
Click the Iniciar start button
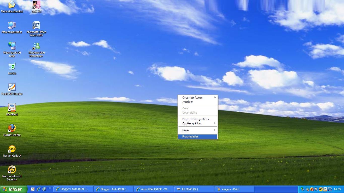tap(13, 189)
